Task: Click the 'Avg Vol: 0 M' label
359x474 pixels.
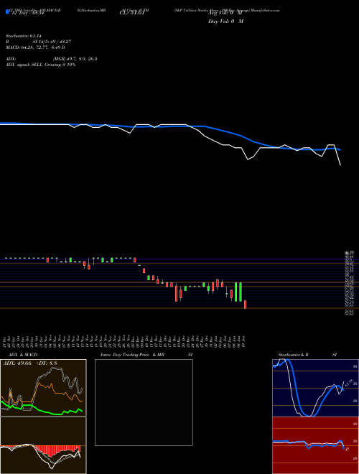Action: (225, 14)
